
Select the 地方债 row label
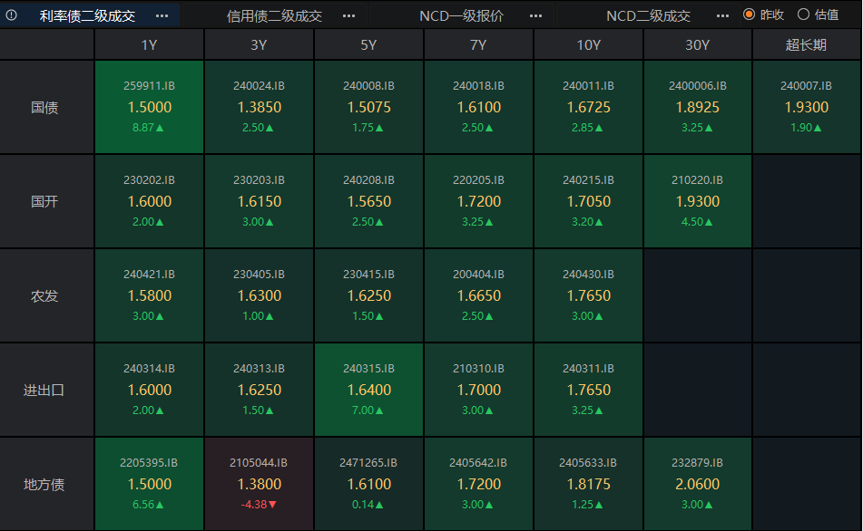point(44,484)
